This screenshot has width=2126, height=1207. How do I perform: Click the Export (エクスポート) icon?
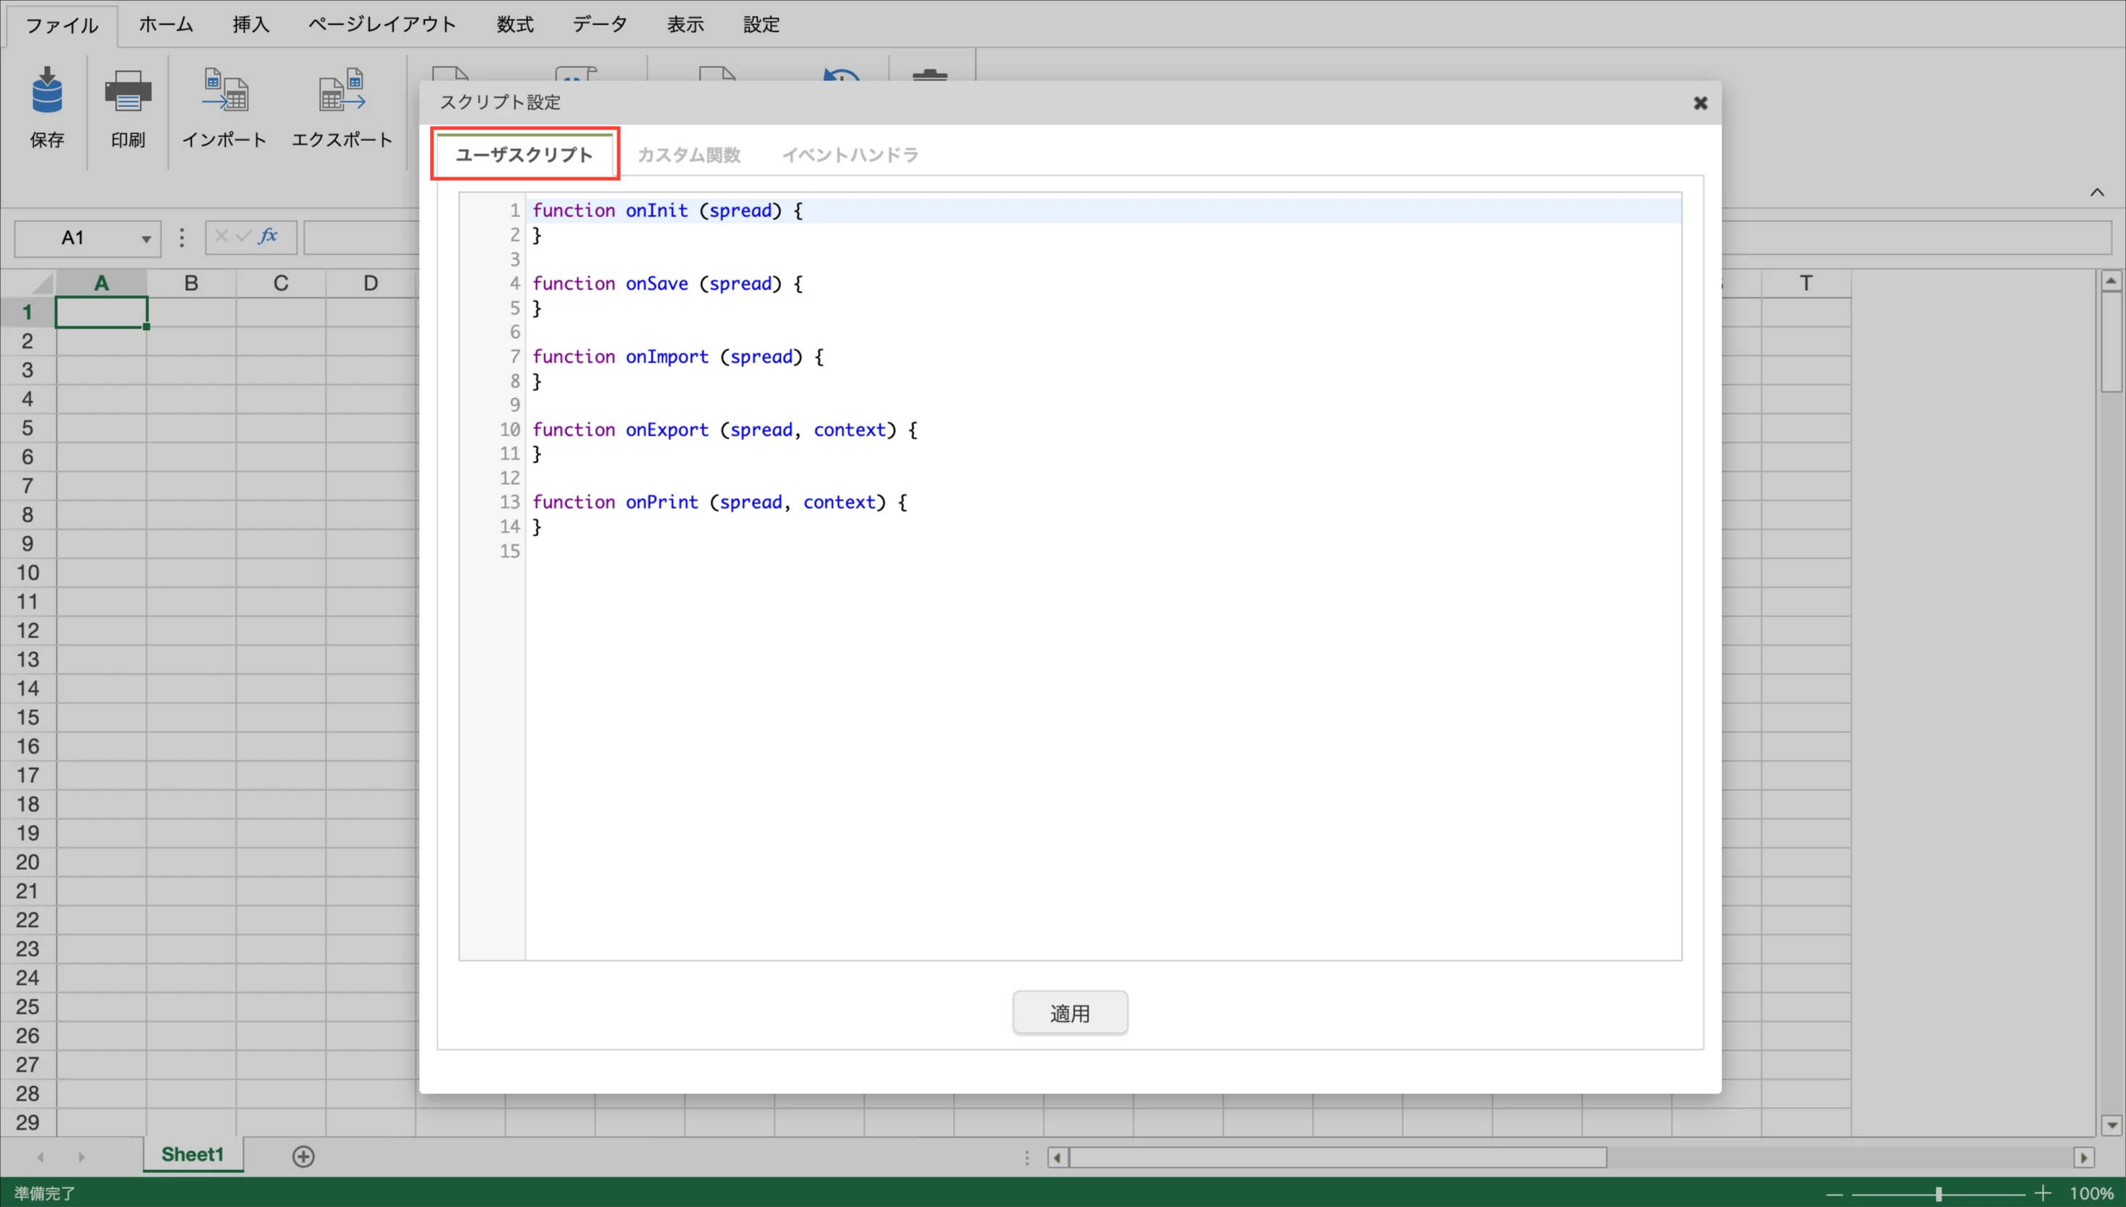(342, 90)
